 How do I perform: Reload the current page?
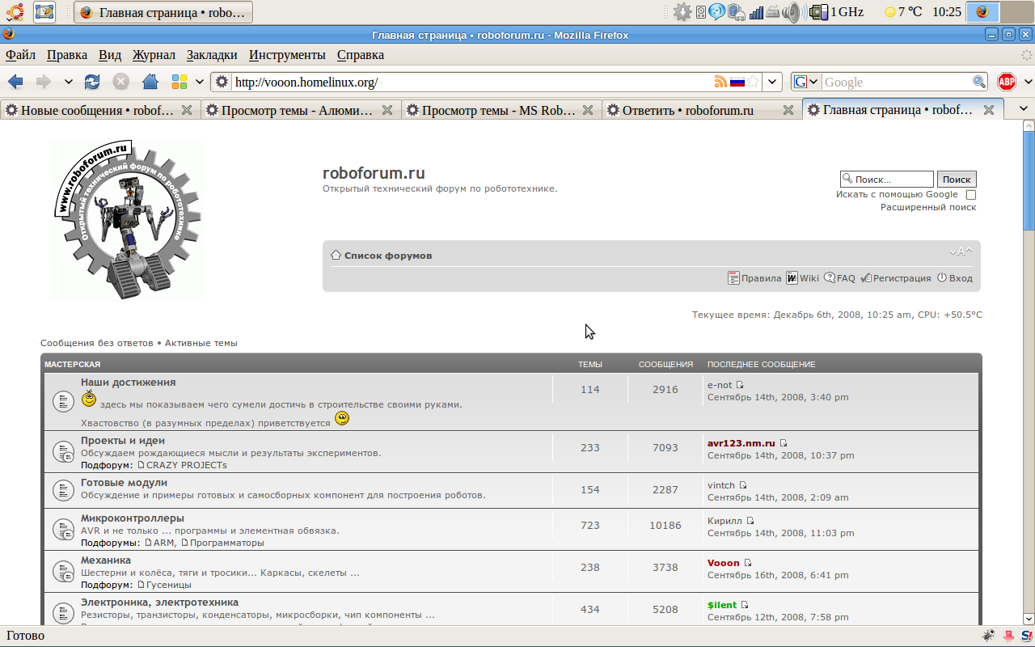click(x=93, y=82)
